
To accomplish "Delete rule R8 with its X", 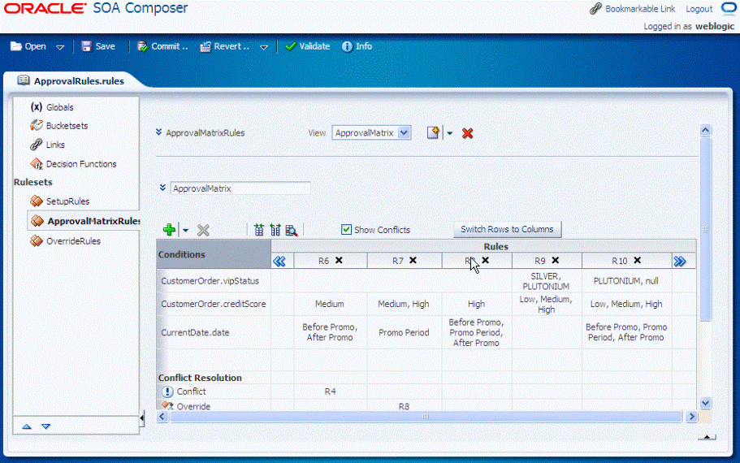I will click(x=485, y=260).
